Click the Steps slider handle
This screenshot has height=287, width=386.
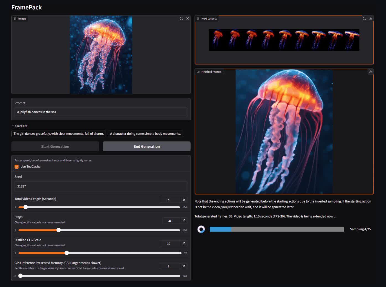(x=58, y=230)
